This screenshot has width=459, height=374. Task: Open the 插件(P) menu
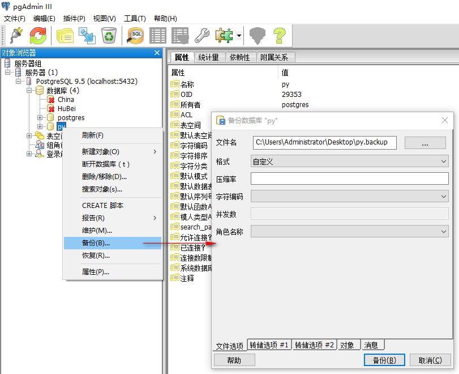pos(74,19)
